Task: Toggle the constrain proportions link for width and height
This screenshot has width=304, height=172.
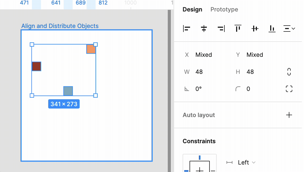Action: (x=289, y=71)
